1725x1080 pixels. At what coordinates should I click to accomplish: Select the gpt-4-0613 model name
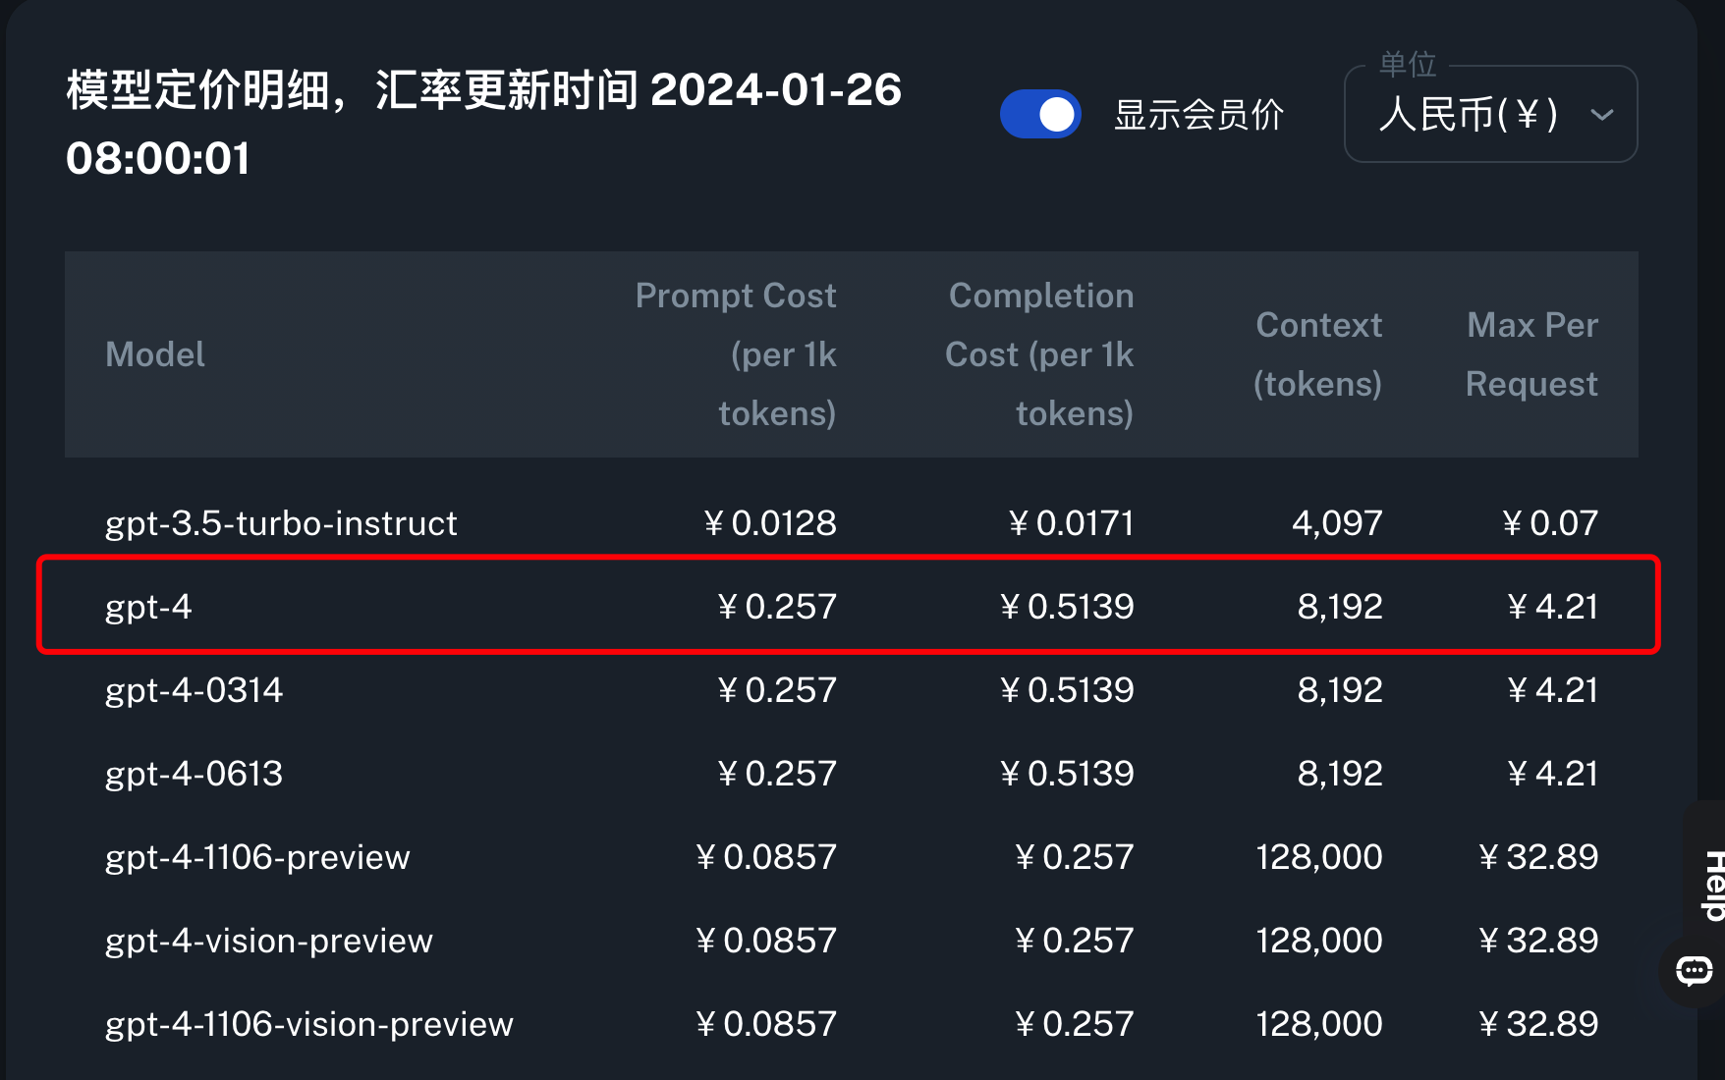[x=194, y=774]
